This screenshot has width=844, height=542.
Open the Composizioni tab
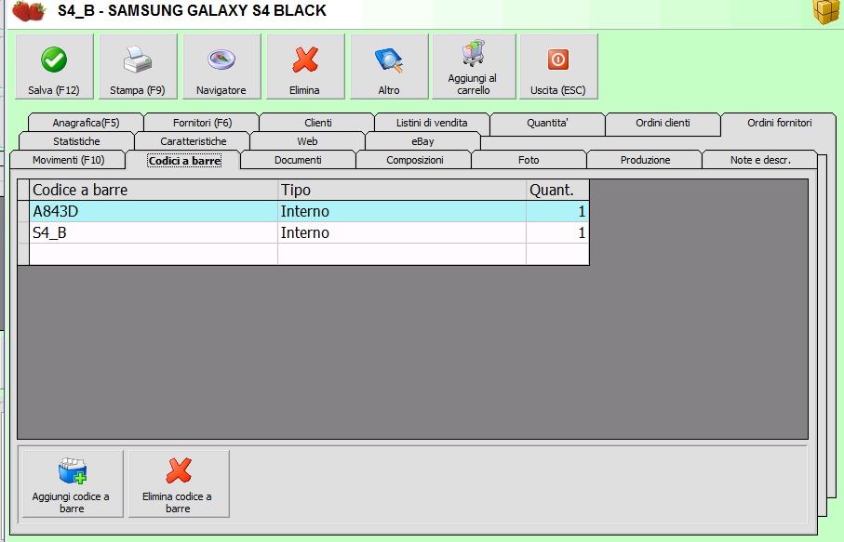[414, 160]
